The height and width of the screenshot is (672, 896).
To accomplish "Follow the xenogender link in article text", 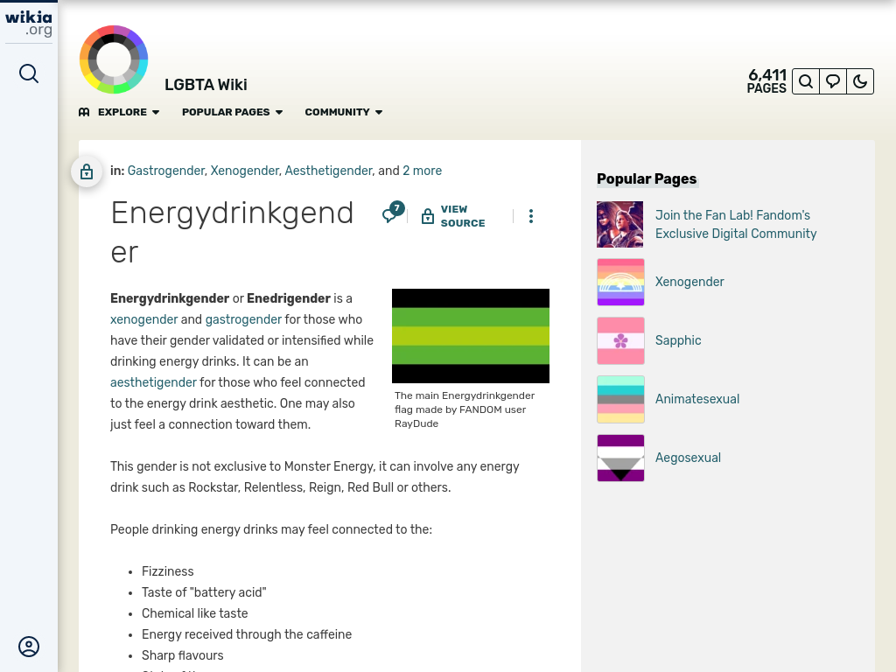I will [144, 319].
